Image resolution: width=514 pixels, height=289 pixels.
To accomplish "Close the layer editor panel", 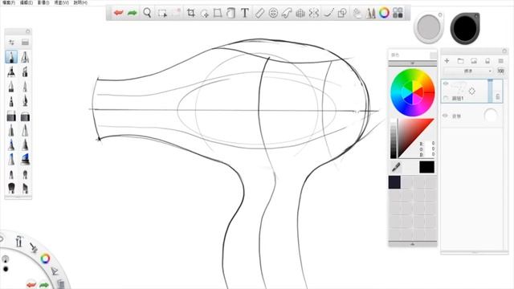I will point(504,51).
